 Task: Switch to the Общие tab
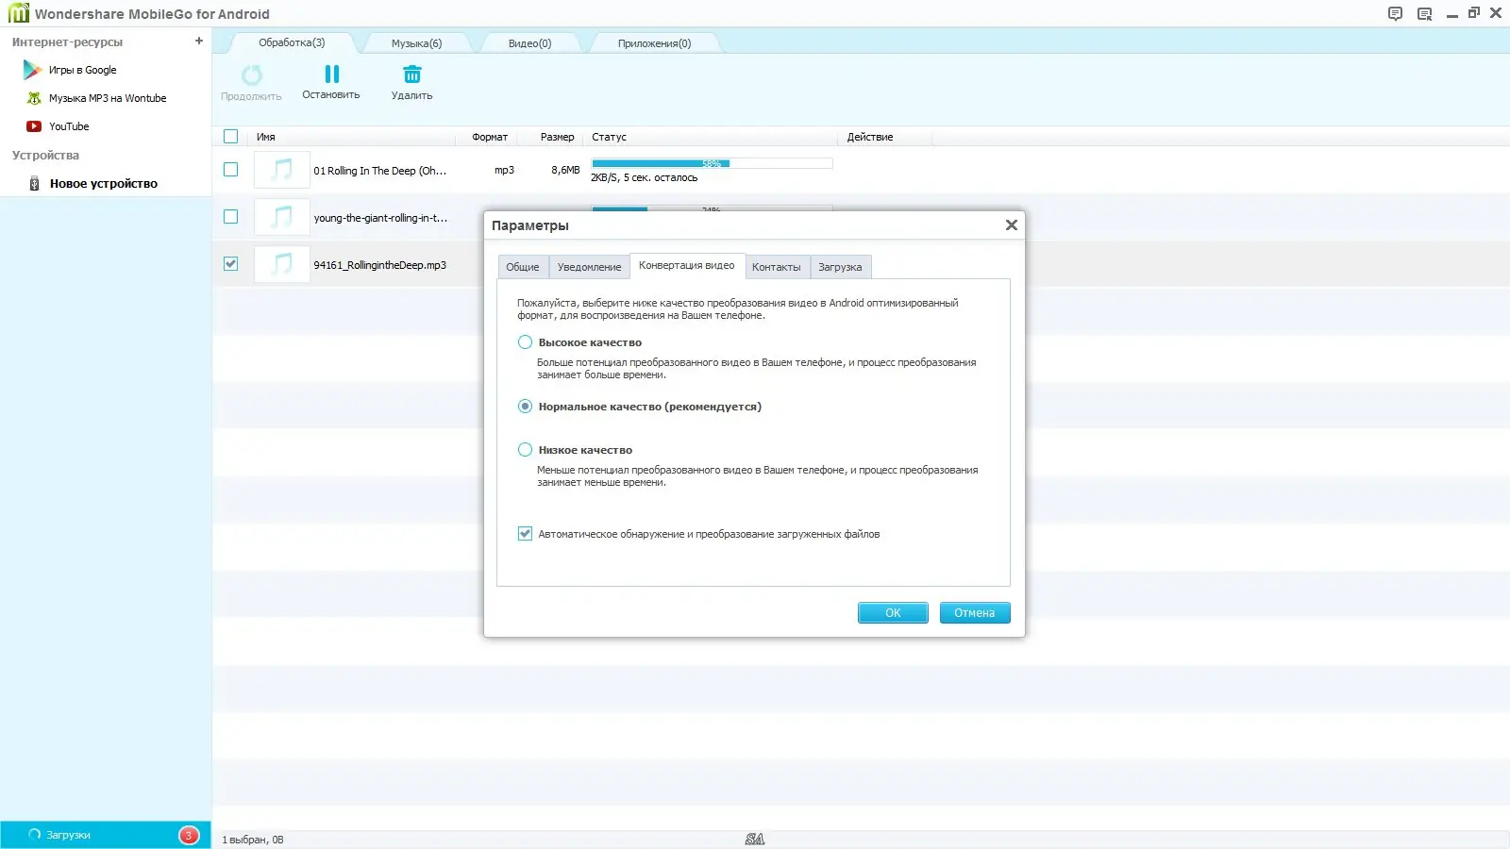coord(523,267)
